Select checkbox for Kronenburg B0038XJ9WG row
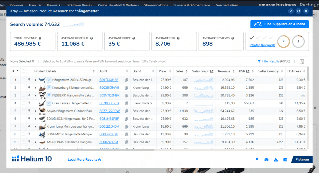Image resolution: width=319 pixels, height=173 pixels. pos(23,88)
